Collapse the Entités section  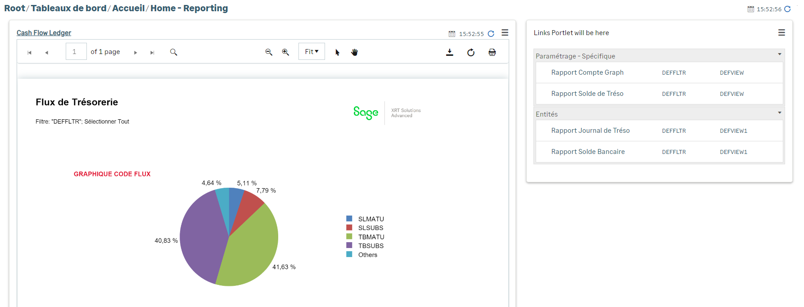coord(779,113)
